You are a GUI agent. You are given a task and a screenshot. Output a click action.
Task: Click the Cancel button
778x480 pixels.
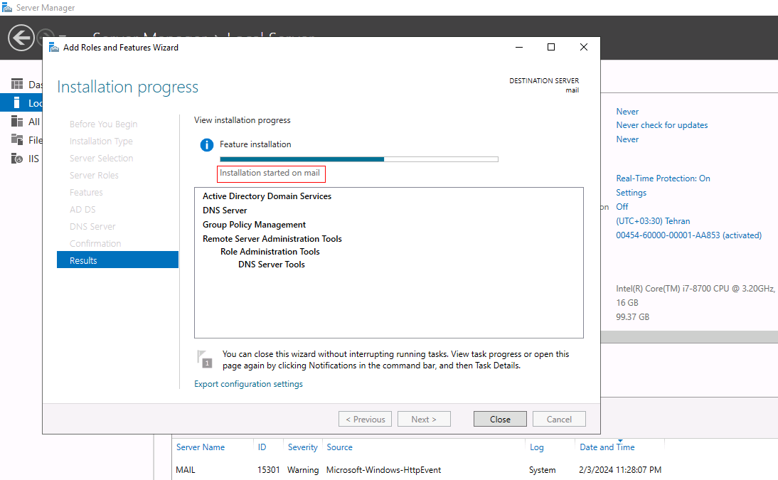tap(559, 419)
